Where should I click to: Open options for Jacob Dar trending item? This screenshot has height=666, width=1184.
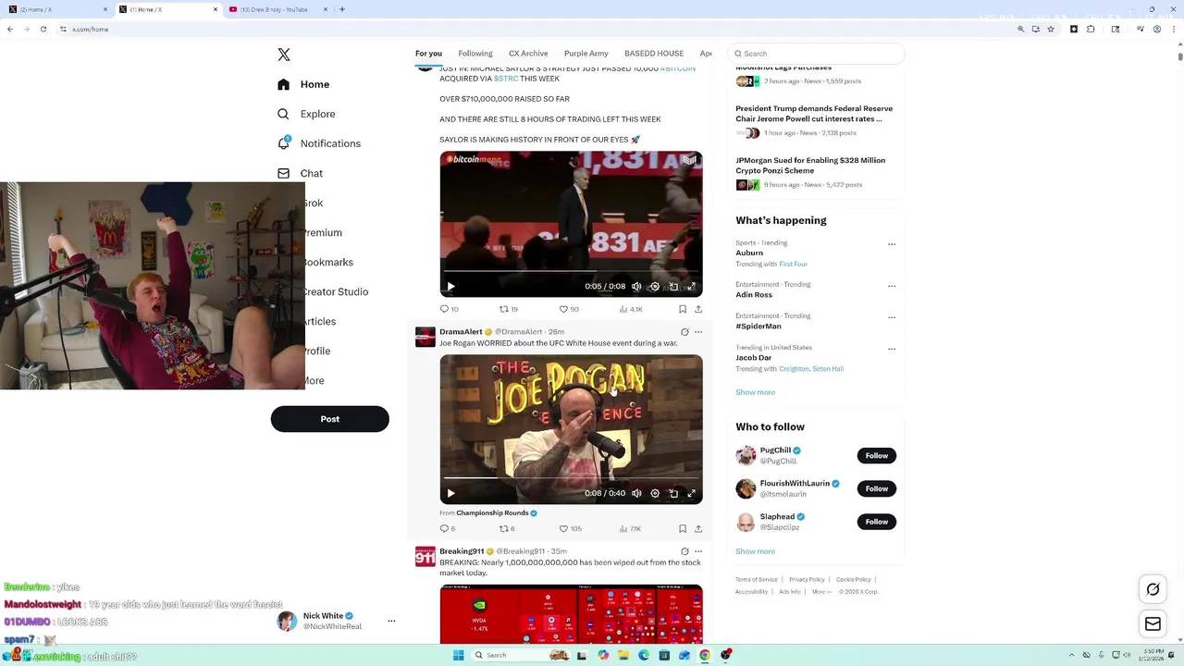click(892, 349)
